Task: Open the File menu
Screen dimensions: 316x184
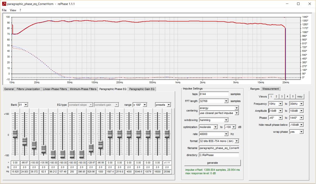Action: (x=4, y=10)
